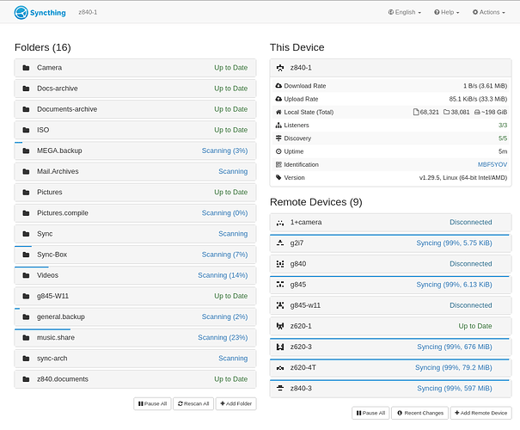Open the Actions dropdown menu

pos(490,12)
